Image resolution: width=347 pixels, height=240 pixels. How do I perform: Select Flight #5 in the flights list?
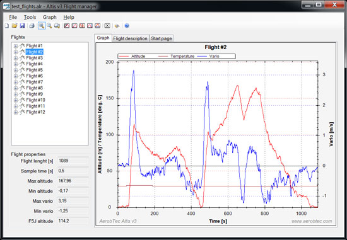(34, 70)
